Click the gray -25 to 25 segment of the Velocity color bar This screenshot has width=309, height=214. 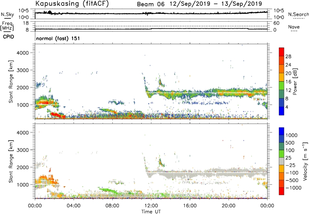click(x=282, y=161)
